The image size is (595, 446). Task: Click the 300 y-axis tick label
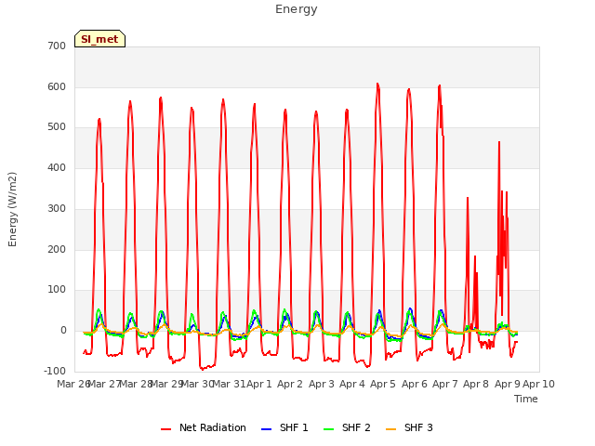tap(57, 208)
